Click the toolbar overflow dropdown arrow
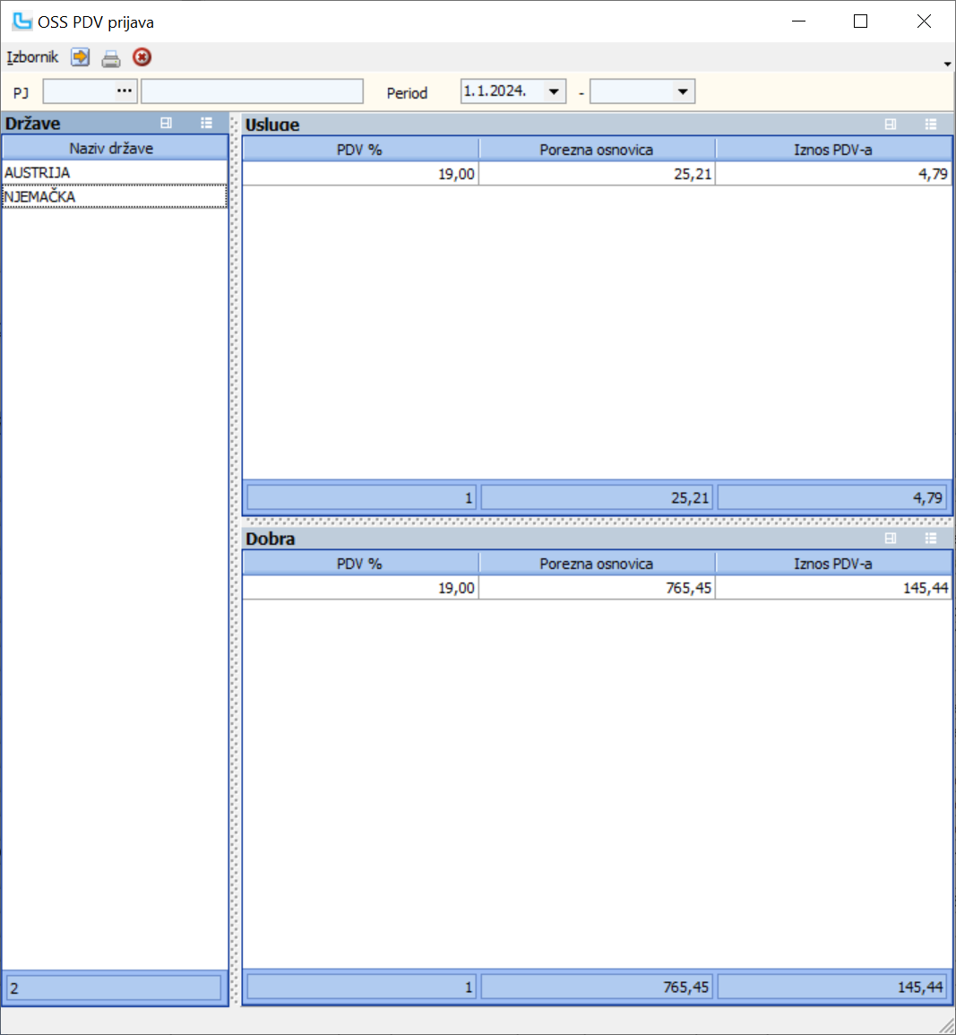Image resolution: width=956 pixels, height=1035 pixels. point(946,64)
